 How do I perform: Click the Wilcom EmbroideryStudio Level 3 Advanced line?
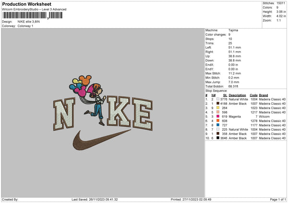pos(34,10)
